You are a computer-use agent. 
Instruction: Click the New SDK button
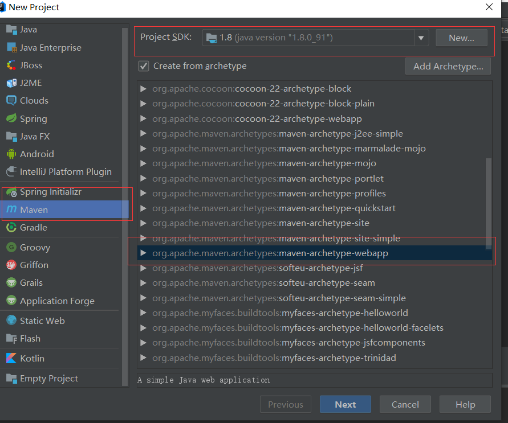(x=461, y=38)
